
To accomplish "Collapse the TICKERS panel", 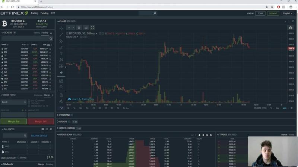I will [x=3, y=33].
